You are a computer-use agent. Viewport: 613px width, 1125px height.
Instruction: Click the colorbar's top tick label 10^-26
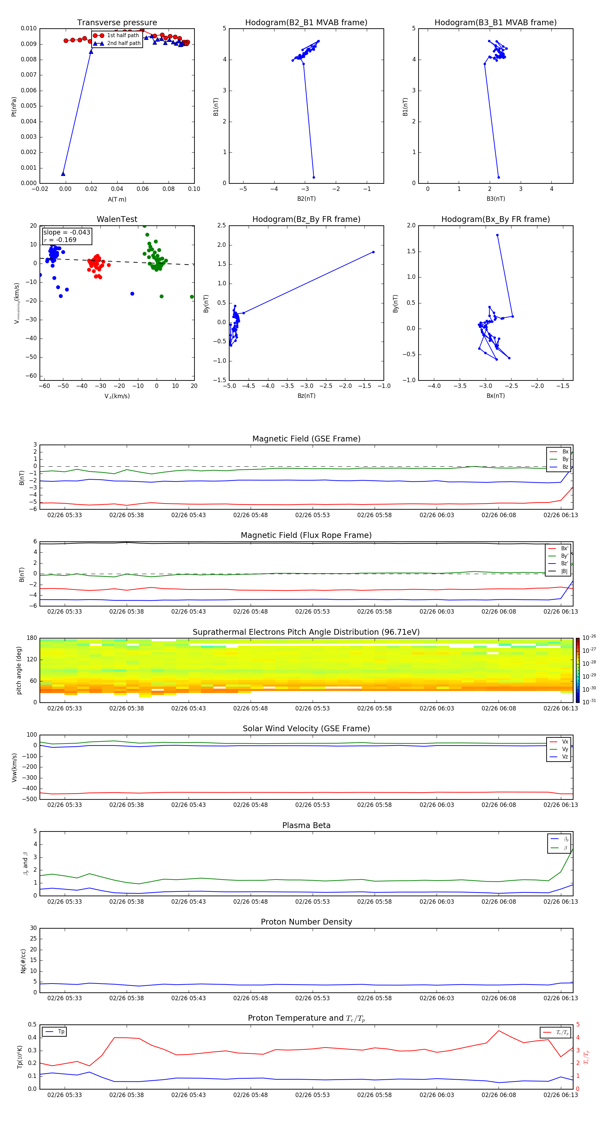589,637
